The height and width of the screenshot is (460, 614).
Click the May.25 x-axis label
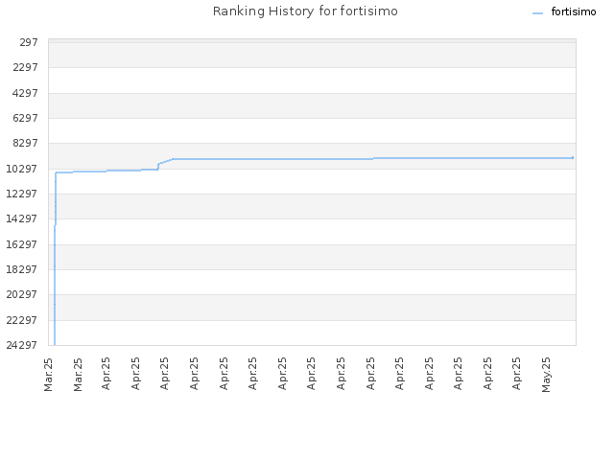click(546, 375)
